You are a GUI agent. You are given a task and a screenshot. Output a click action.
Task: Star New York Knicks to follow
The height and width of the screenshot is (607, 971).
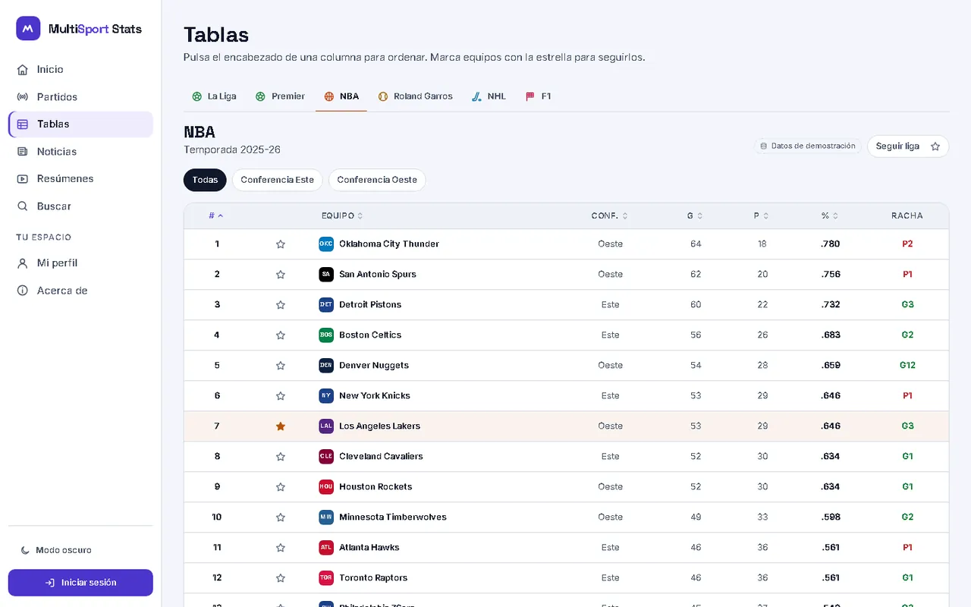281,396
